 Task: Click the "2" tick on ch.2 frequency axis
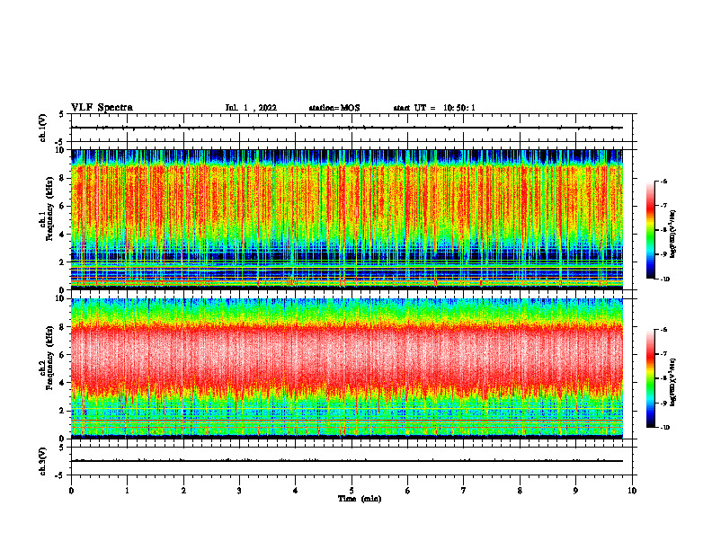(64, 411)
